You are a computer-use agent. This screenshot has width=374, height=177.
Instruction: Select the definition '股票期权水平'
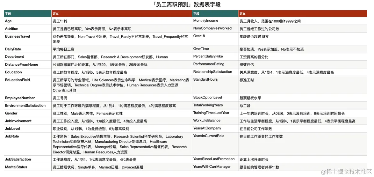tap(250, 98)
